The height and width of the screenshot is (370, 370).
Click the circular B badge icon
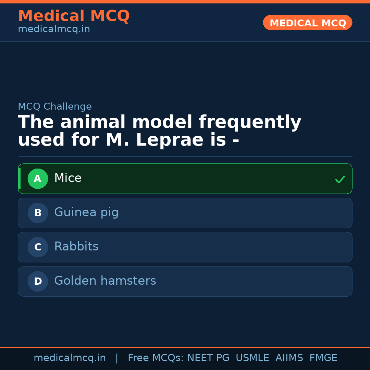click(38, 213)
